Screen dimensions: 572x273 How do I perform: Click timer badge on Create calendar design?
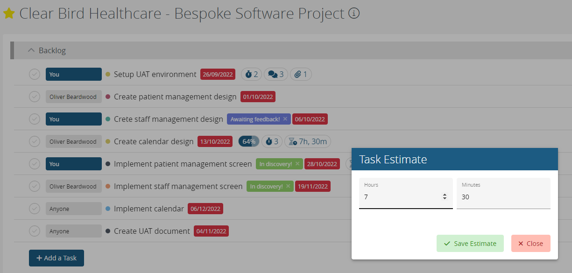(272, 141)
